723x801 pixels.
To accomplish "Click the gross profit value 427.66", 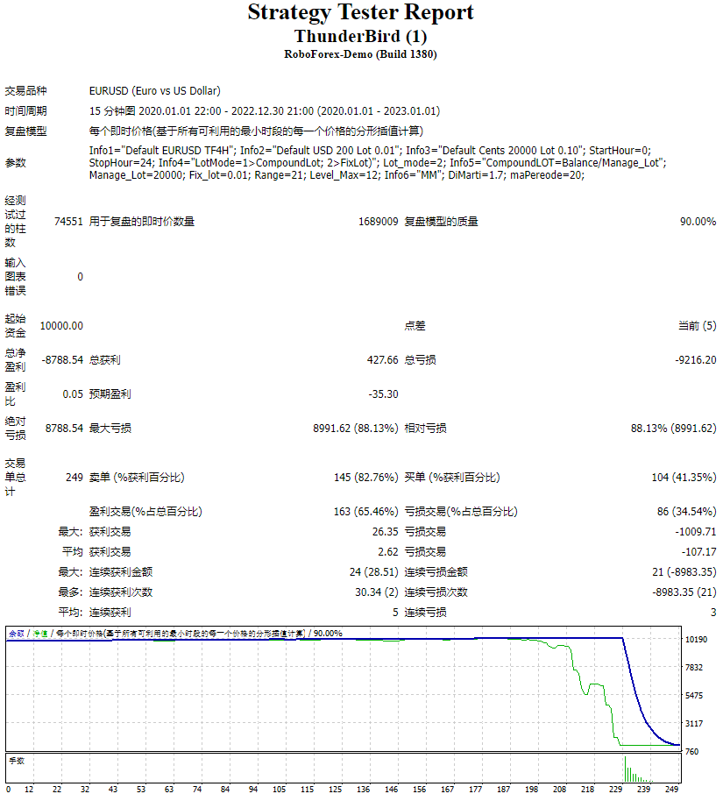I will [382, 359].
